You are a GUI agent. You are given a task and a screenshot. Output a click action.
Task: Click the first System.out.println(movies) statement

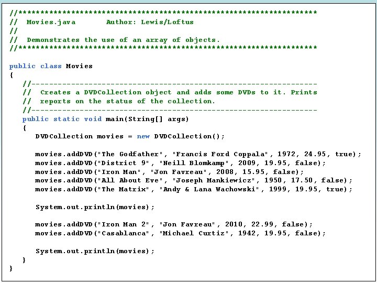[x=95, y=207]
